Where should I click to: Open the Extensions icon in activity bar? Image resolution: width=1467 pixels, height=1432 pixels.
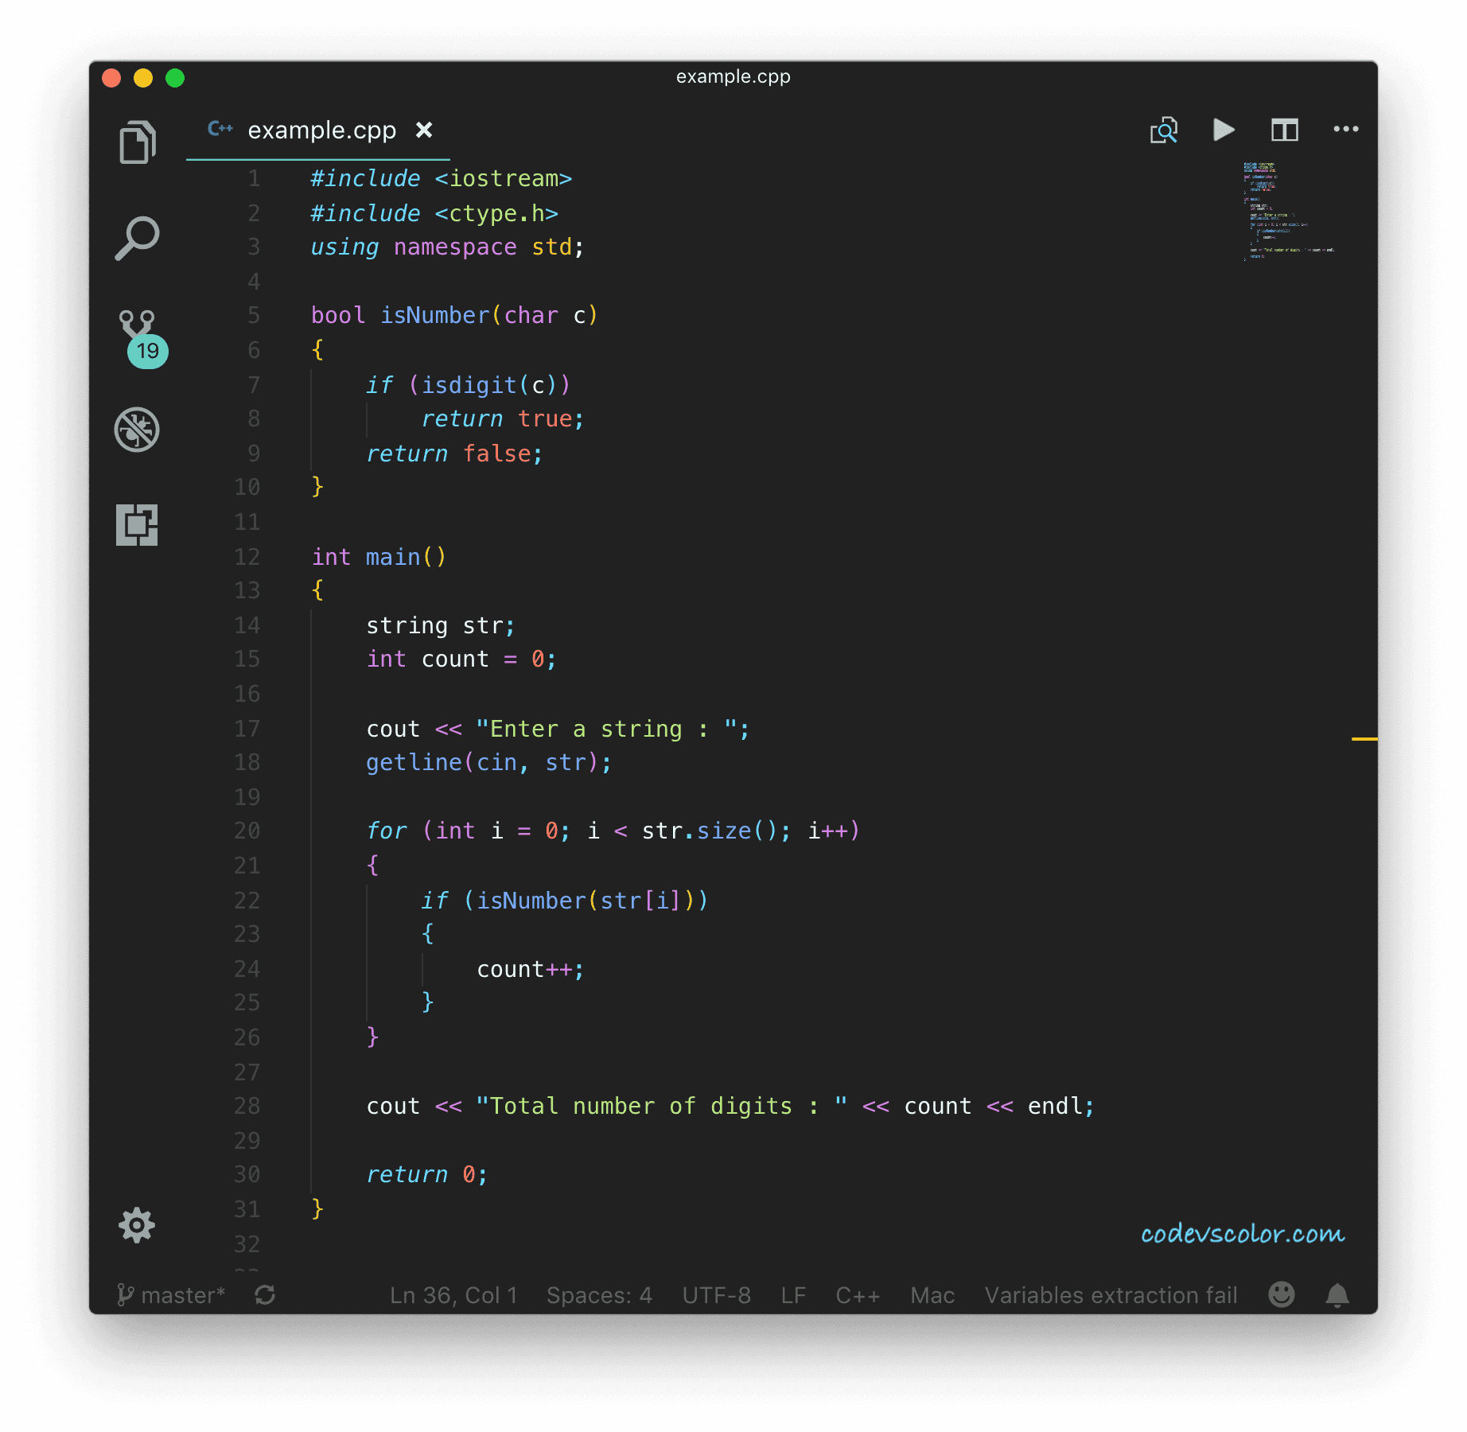coord(137,525)
